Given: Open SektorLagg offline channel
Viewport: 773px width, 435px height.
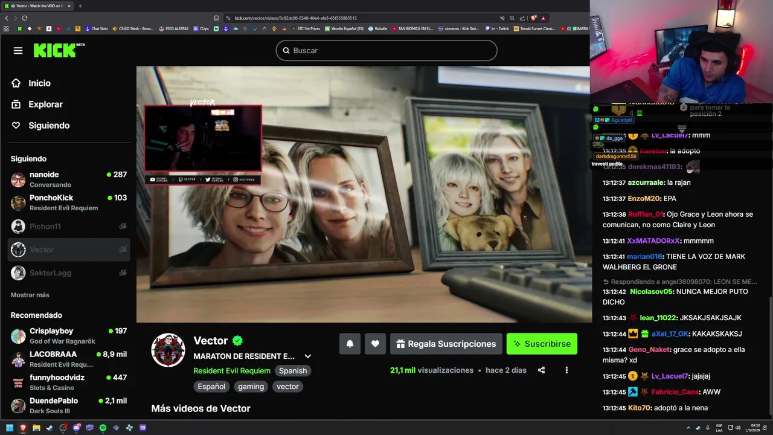Looking at the screenshot, I should coord(69,273).
